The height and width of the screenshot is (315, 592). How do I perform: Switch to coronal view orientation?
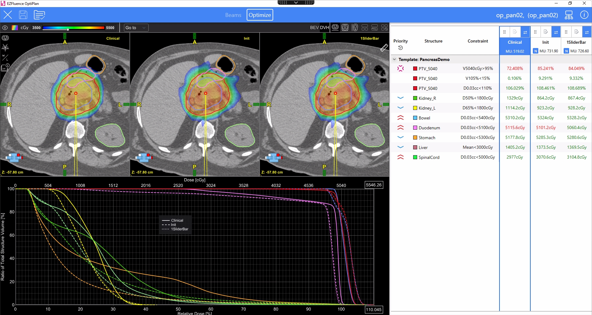click(x=345, y=28)
